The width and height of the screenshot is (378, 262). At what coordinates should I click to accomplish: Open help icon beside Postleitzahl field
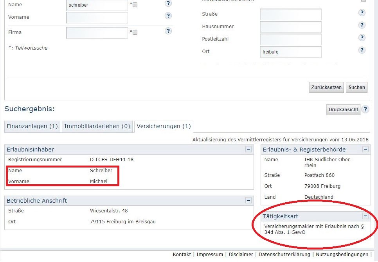click(x=362, y=38)
